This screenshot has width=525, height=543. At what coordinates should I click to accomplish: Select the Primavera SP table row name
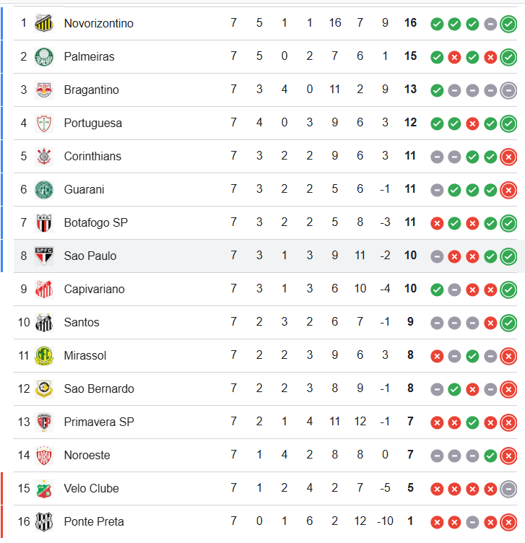tap(99, 422)
